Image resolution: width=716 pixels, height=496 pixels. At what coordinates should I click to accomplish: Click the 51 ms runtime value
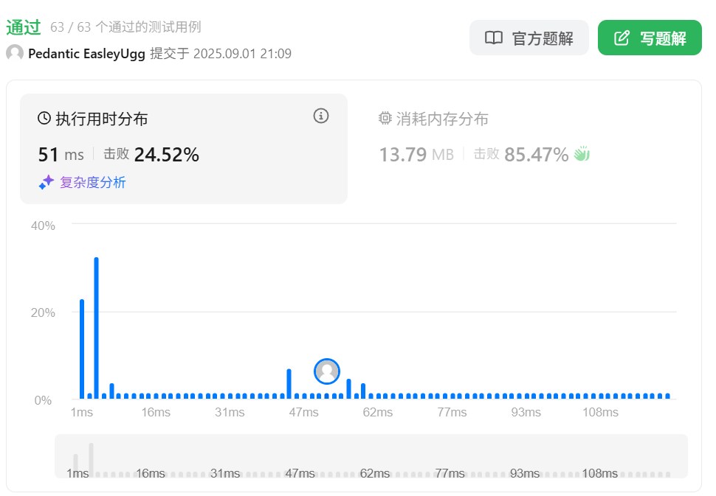point(61,155)
